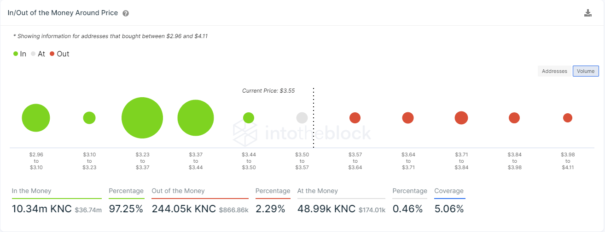This screenshot has width=605, height=232.
Task: Click the small green bubble at $3.44–$3.50
Action: (249, 118)
